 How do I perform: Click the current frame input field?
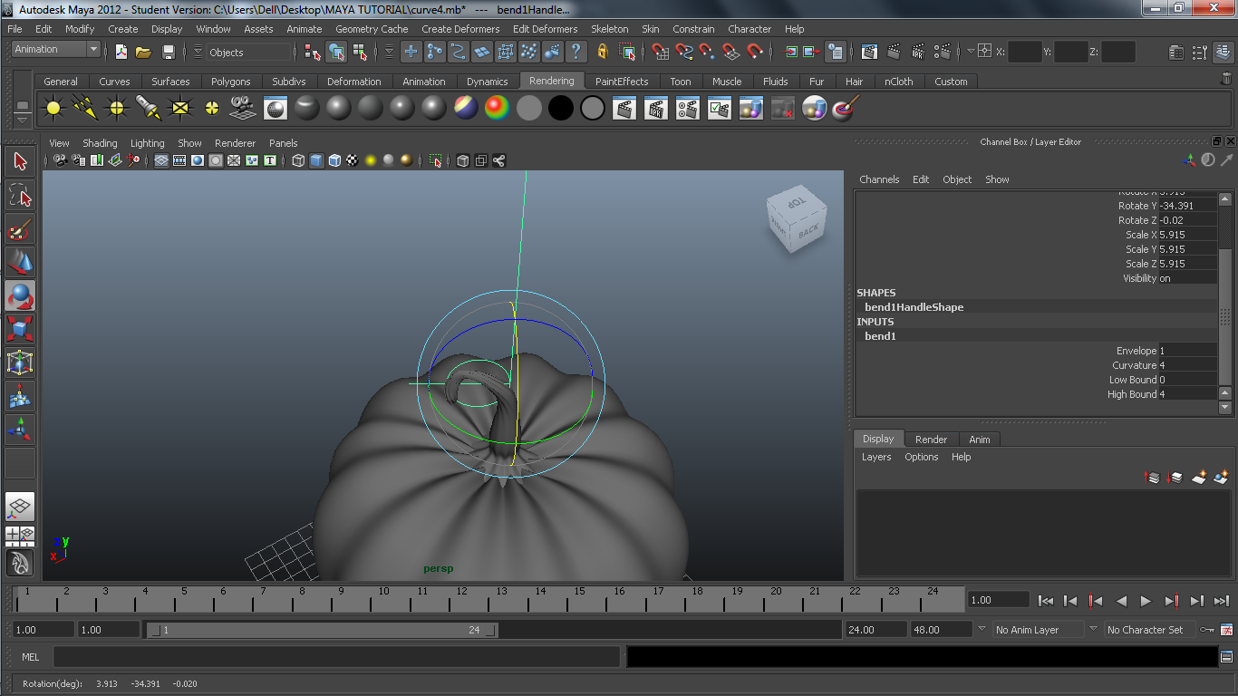pos(999,600)
